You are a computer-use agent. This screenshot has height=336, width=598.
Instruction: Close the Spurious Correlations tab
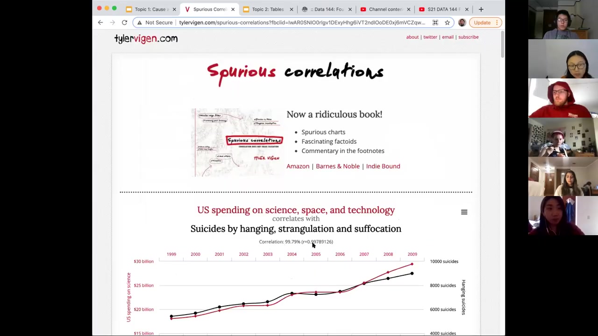click(233, 9)
